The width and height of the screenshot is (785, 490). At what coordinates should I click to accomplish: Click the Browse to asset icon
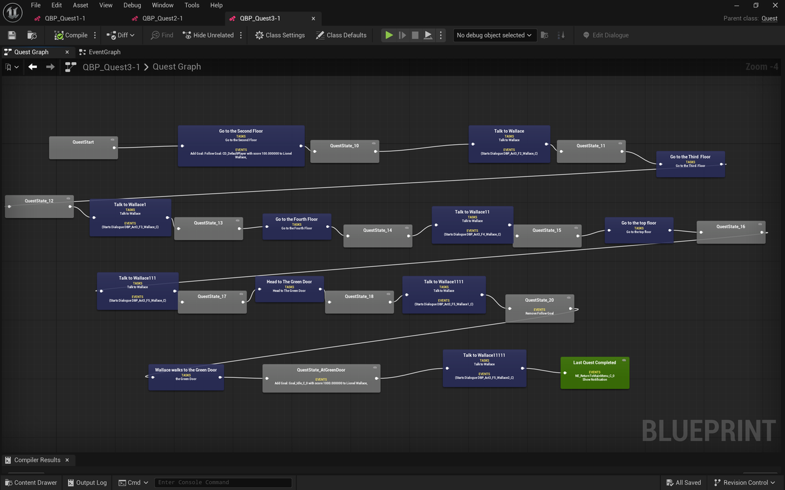coord(32,36)
